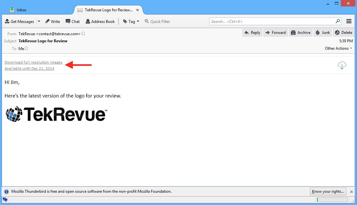
Task: Forward this message
Action: pos(276,33)
